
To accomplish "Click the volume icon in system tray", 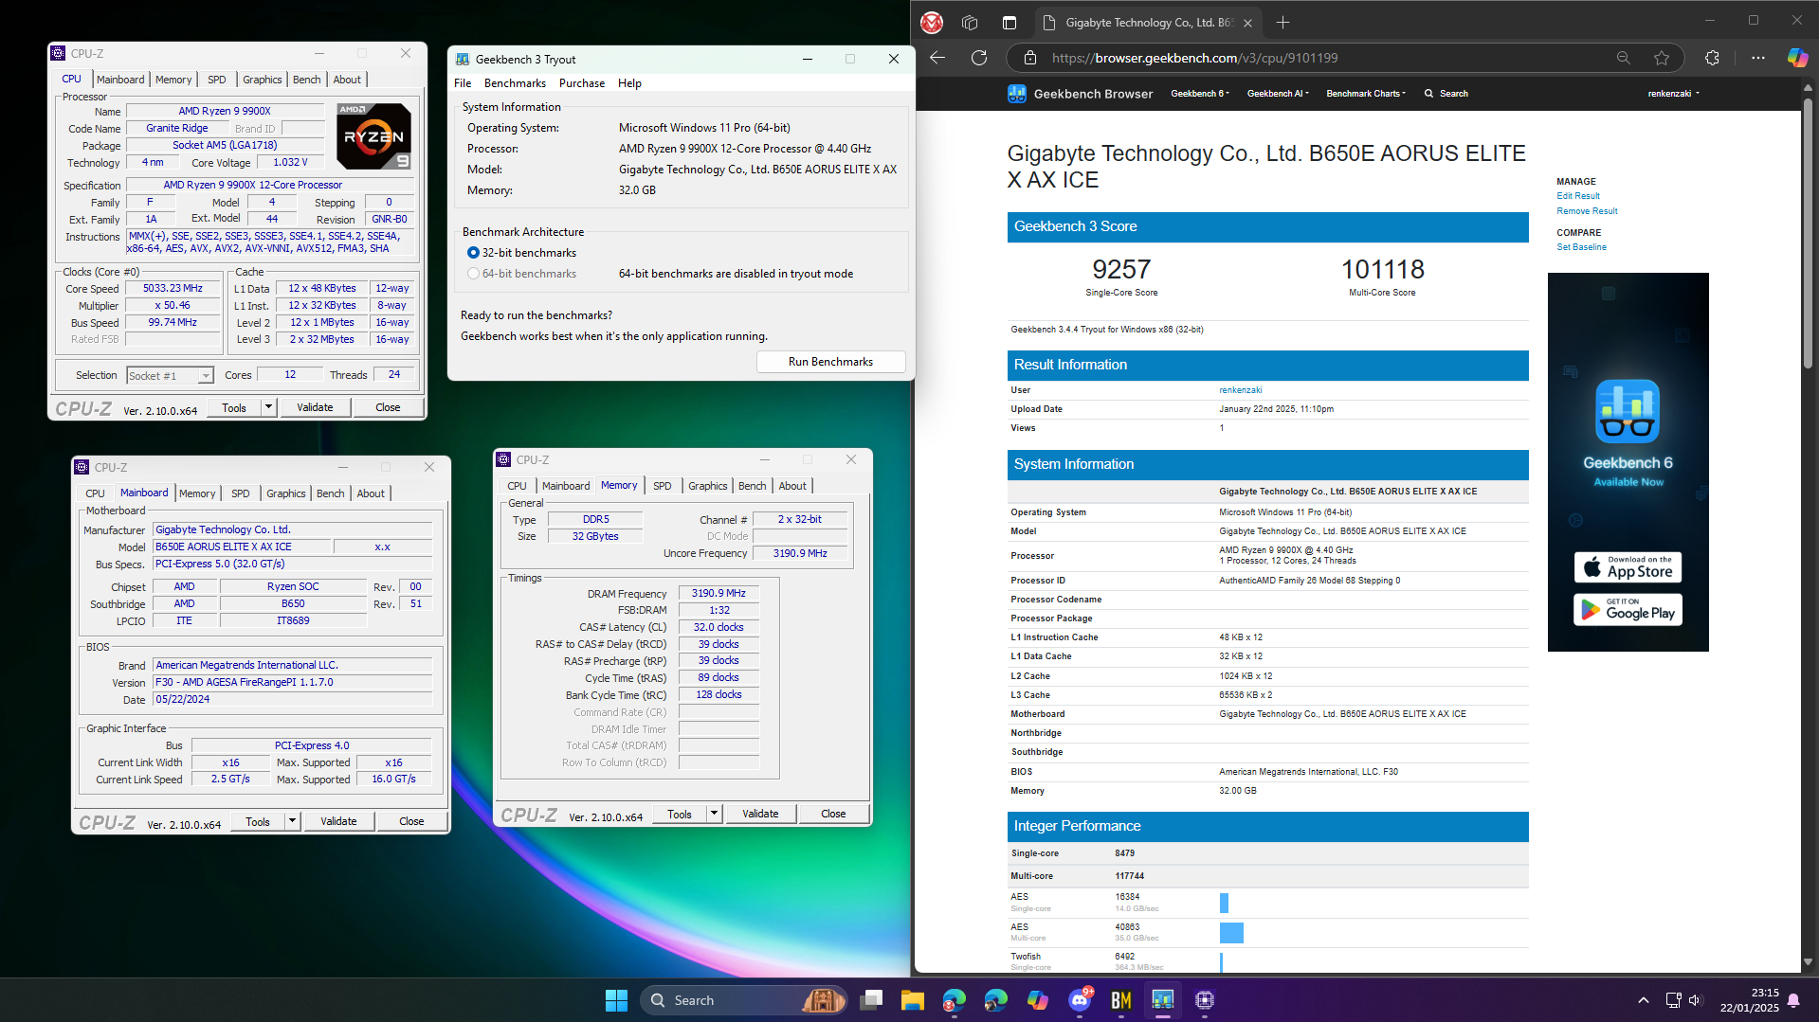I will click(1695, 1000).
